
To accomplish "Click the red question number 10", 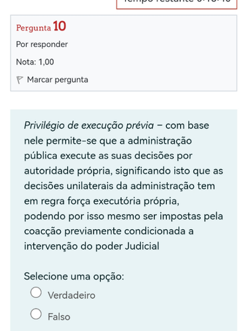I will click(60, 26).
